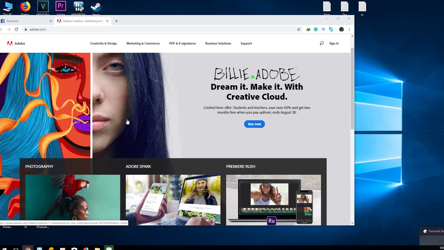
Task: Open the Marketing & Commerce menu
Action: [143, 43]
